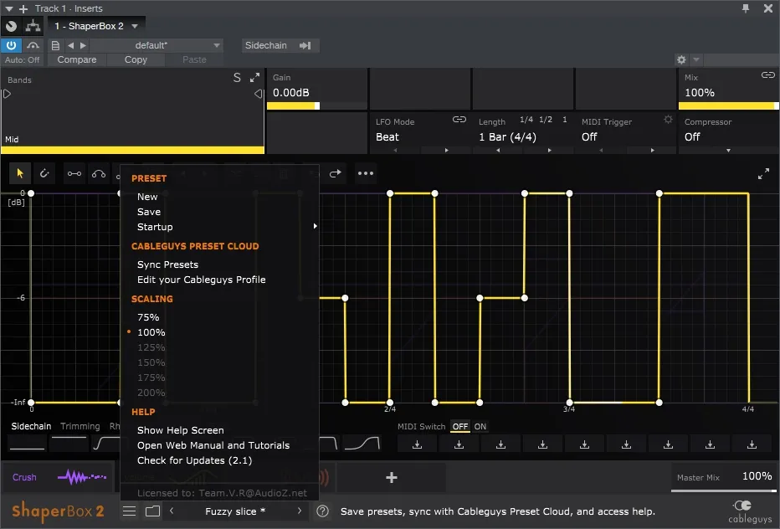
Task: Go to next preset after Fuzzy slice
Action: (300, 511)
